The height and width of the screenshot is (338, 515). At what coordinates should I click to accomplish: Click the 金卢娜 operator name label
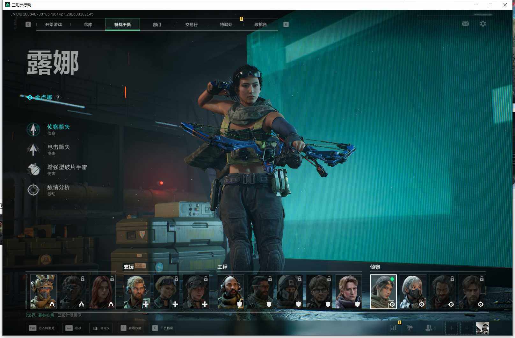pyautogui.click(x=43, y=97)
